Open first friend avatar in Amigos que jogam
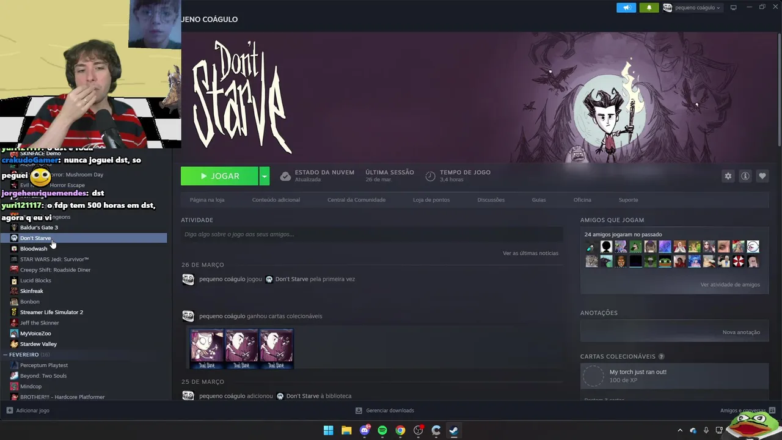The width and height of the screenshot is (782, 440). tap(591, 247)
